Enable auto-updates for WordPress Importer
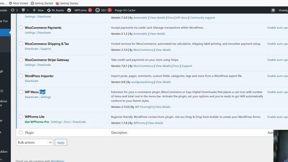The image size is (288, 162). (x=278, y=76)
